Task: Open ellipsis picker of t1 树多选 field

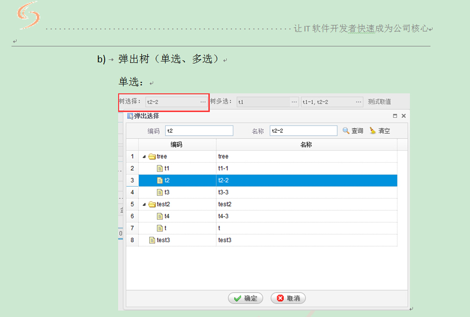Action: (x=294, y=102)
